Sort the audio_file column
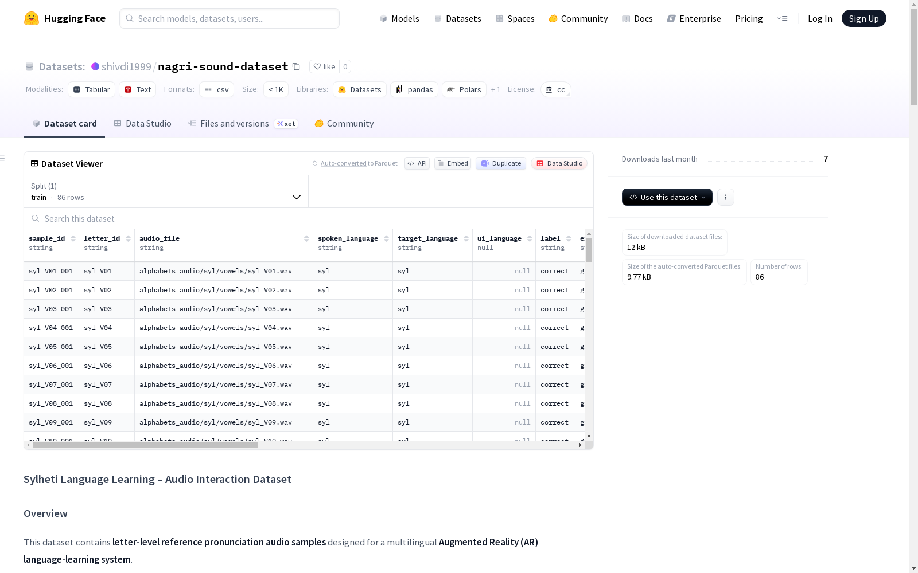This screenshot has width=918, height=573. [306, 238]
